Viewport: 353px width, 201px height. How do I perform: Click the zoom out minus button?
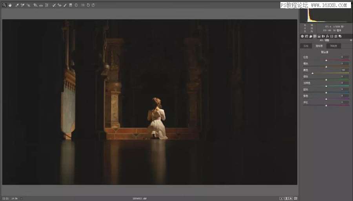coord(4,199)
